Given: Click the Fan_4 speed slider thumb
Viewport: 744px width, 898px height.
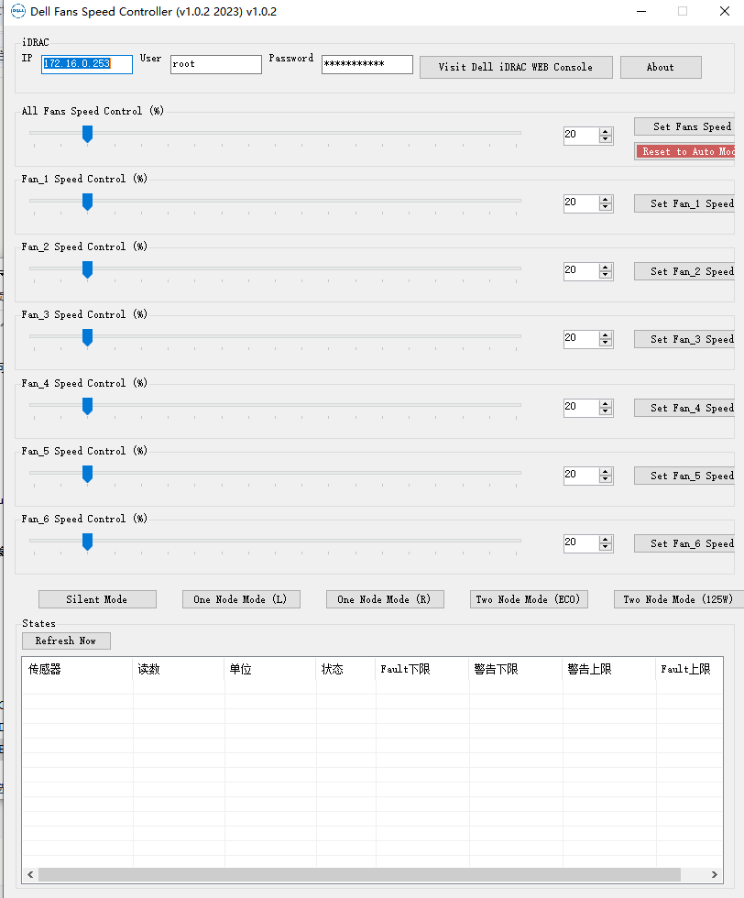Looking at the screenshot, I should (88, 406).
